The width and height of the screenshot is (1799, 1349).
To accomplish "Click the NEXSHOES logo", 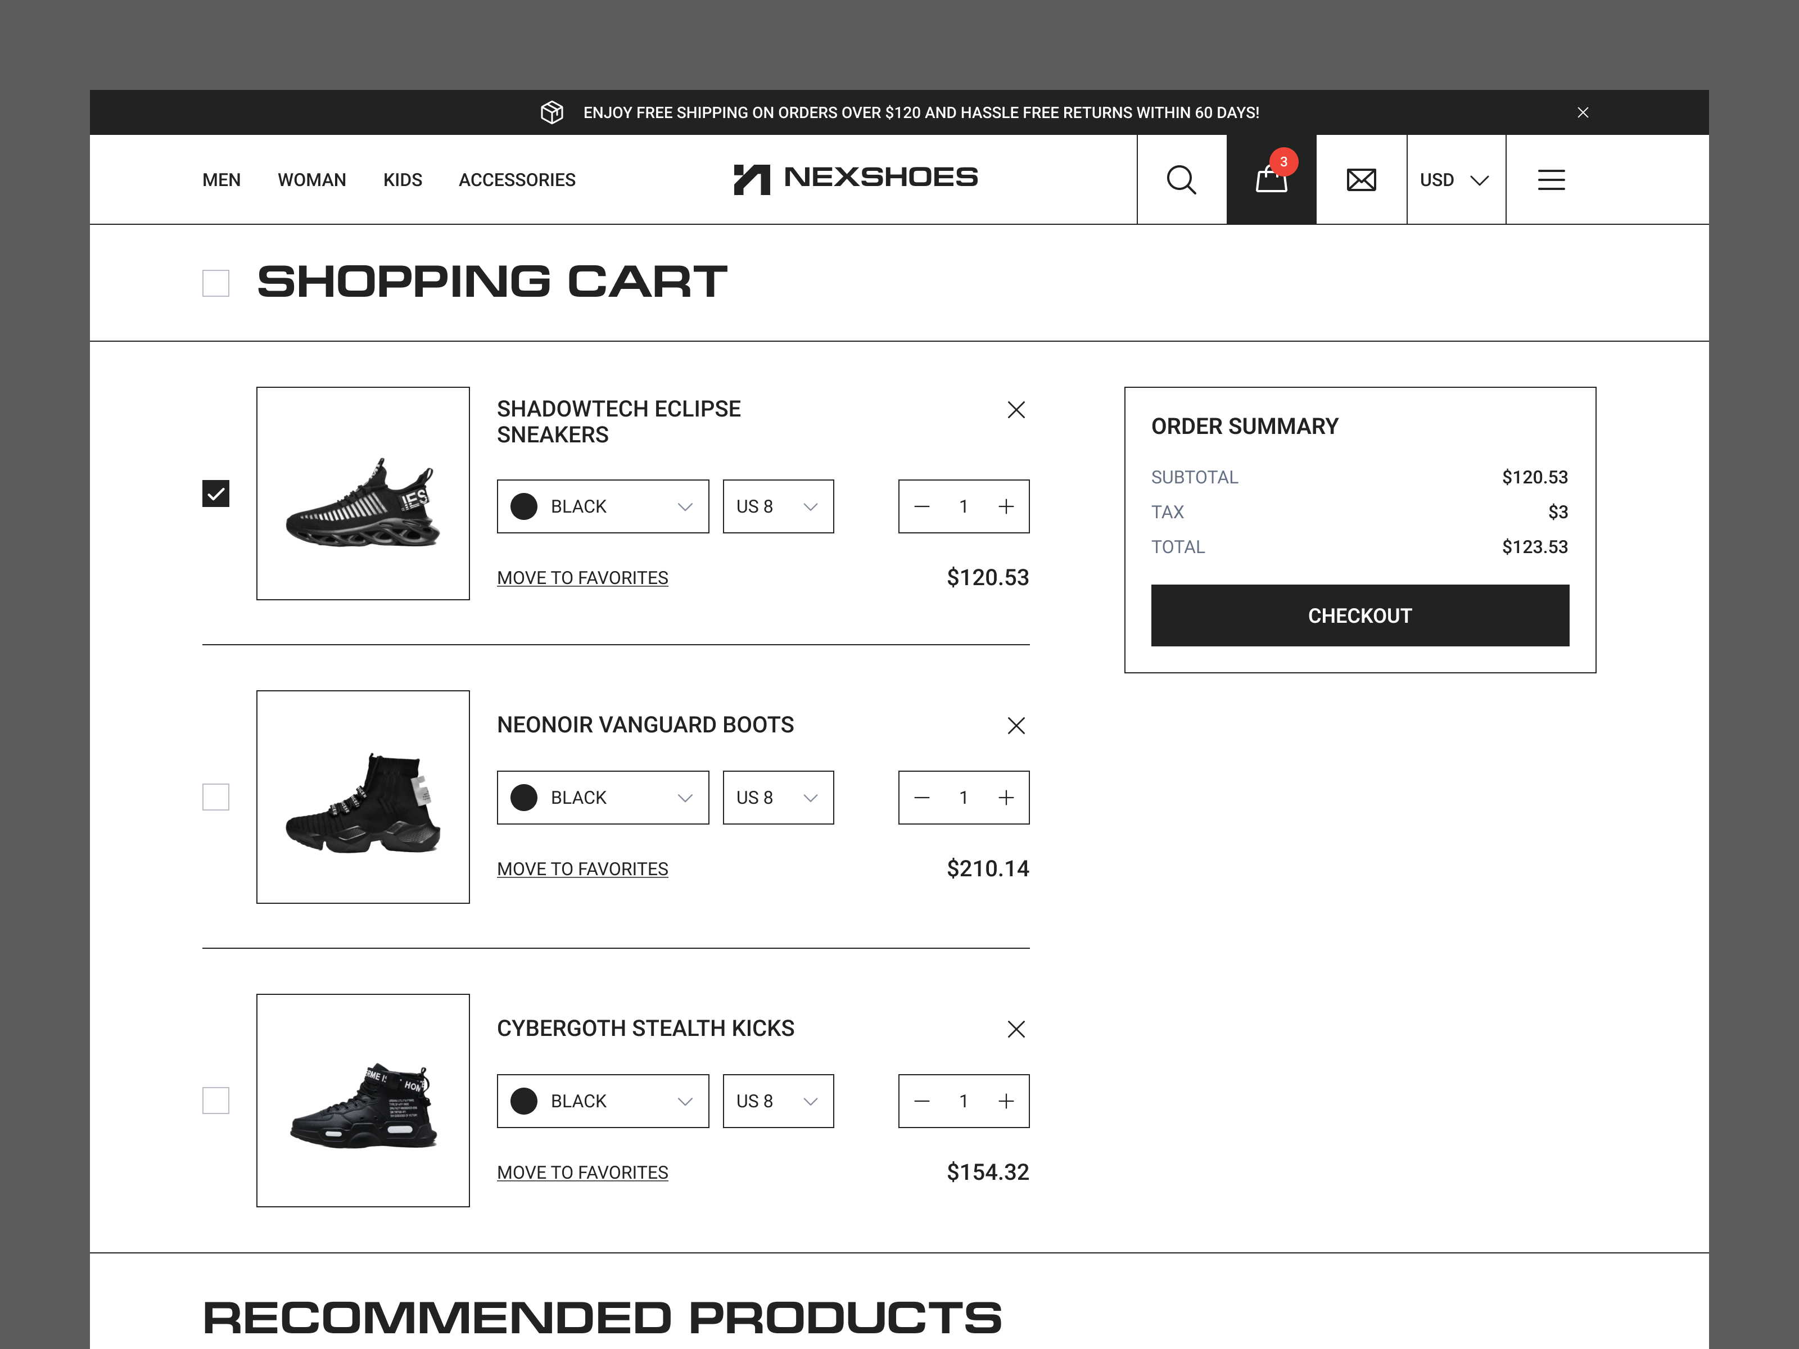I will [x=854, y=178].
